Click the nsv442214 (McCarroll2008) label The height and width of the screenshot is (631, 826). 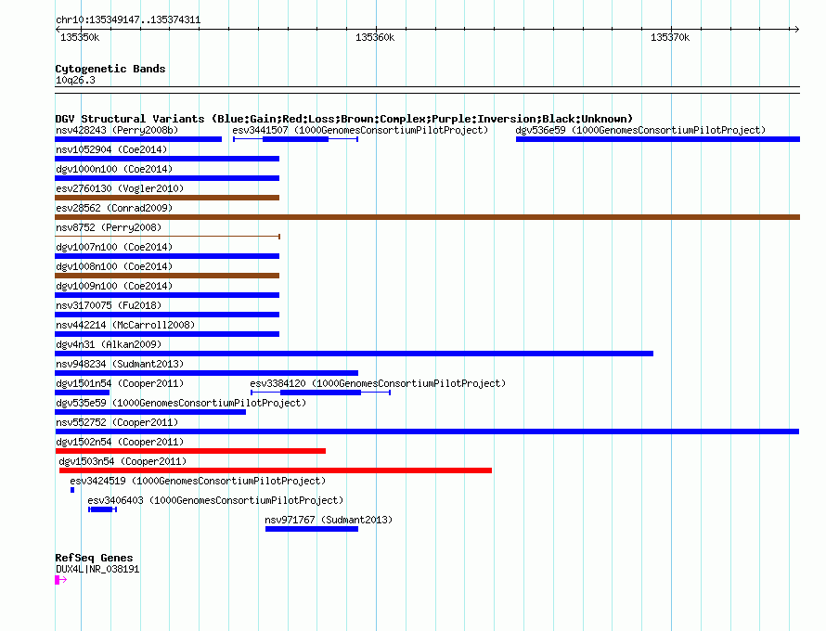point(125,325)
